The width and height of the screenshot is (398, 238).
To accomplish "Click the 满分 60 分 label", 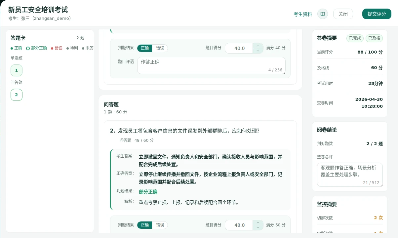I will [276, 225].
